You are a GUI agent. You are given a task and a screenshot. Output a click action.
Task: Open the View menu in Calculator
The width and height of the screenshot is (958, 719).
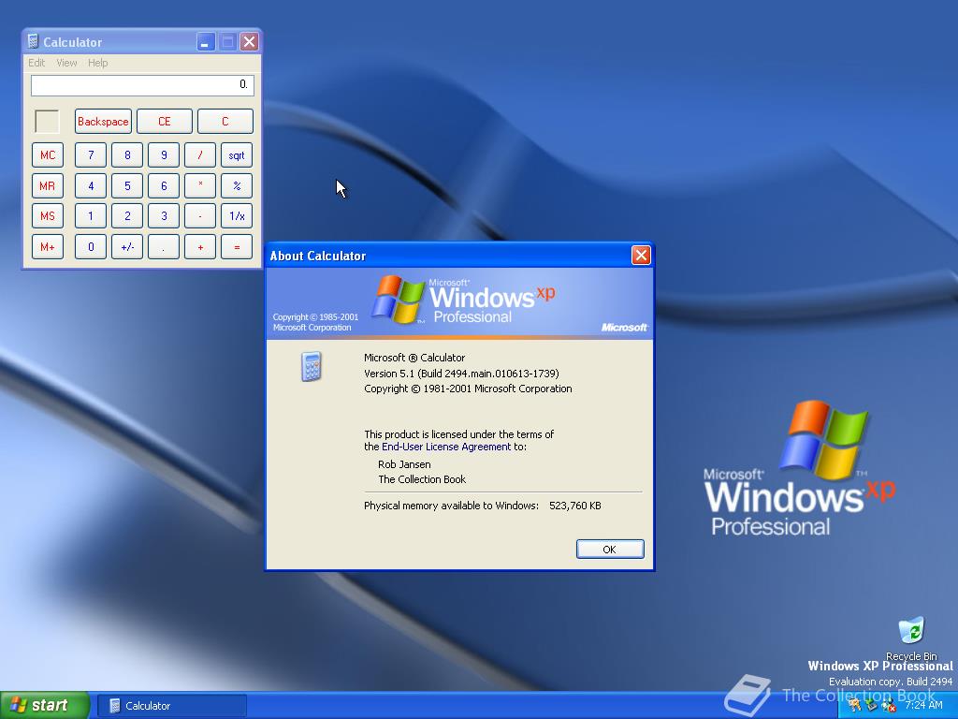click(x=66, y=63)
